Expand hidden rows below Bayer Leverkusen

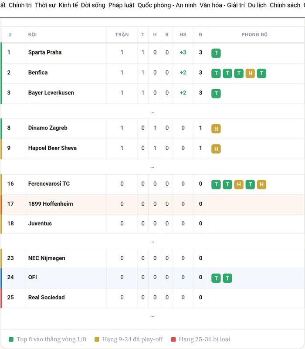pyautogui.click(x=152, y=112)
